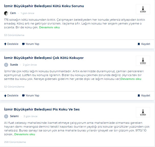Click upvote arrow on Sueda's complaint
The width and height of the screenshot is (155, 147).
point(5,95)
